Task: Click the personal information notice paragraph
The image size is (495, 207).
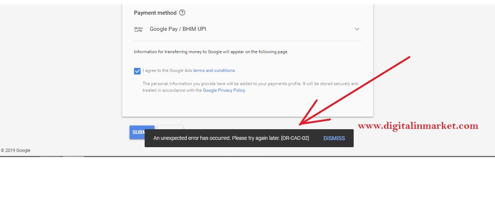Action: [250, 87]
